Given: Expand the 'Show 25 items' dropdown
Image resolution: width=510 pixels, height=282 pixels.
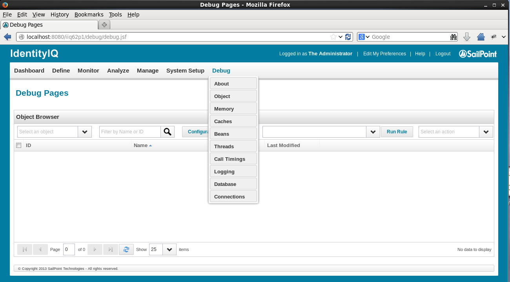Looking at the screenshot, I should pos(169,249).
